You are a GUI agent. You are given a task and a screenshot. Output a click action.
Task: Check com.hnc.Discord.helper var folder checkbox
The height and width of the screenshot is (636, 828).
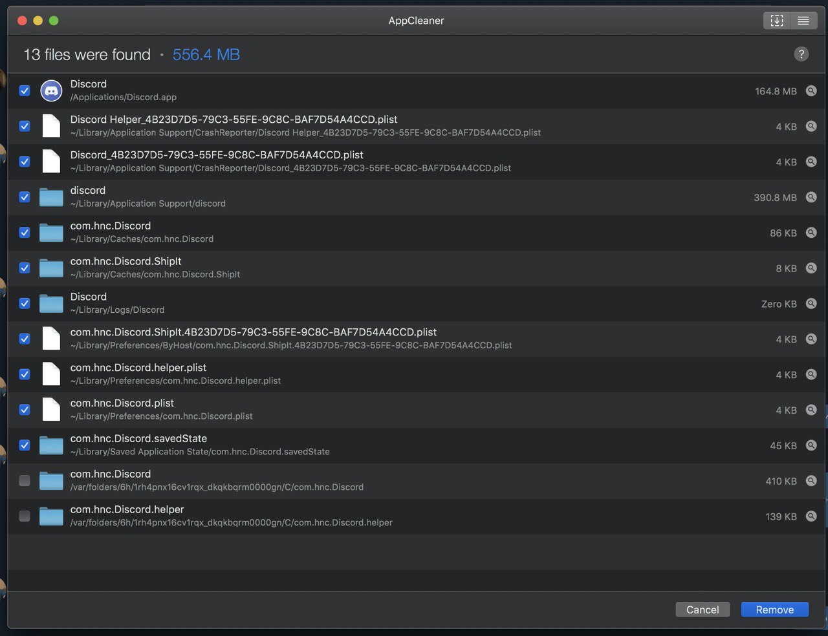click(25, 516)
